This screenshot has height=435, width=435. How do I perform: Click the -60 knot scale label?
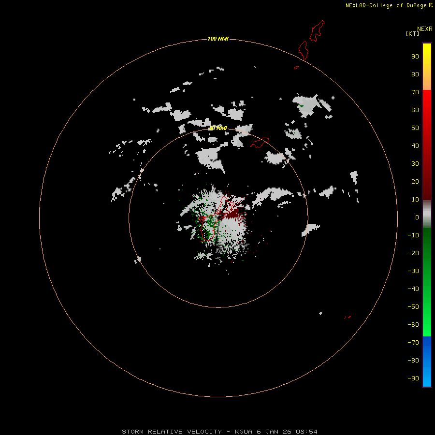[x=413, y=325]
